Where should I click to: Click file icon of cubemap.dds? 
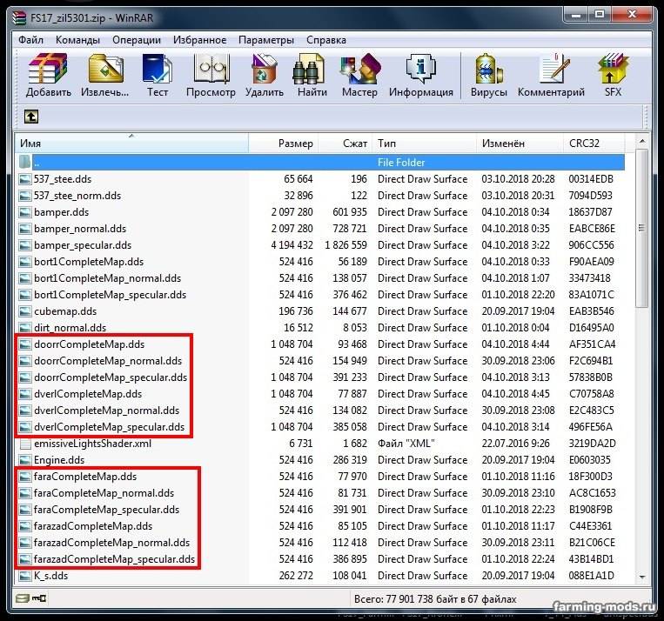point(25,311)
